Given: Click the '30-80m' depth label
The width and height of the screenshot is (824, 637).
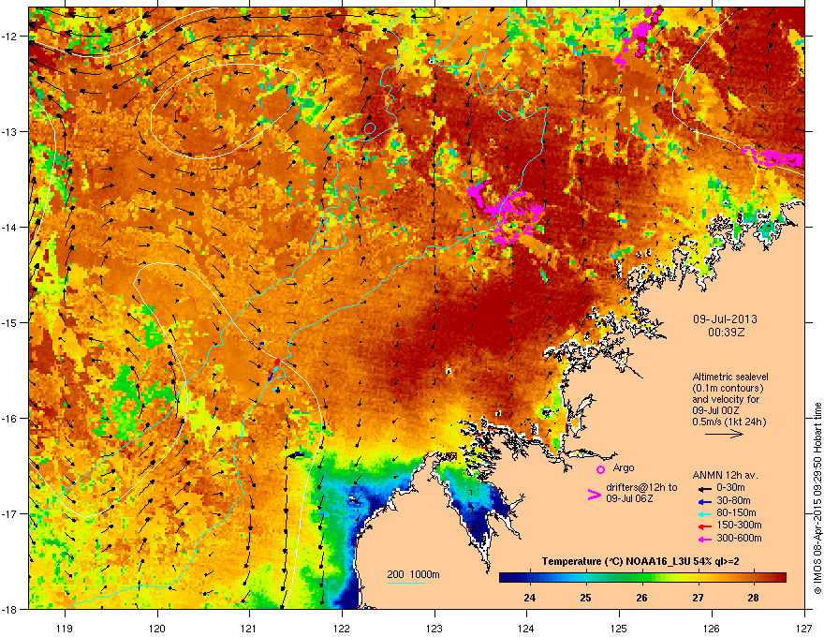Looking at the screenshot, I should pos(733,500).
